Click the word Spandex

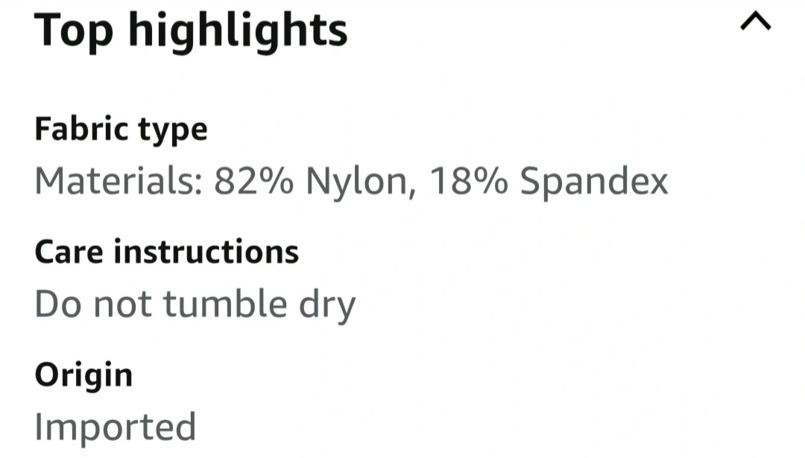pos(593,181)
